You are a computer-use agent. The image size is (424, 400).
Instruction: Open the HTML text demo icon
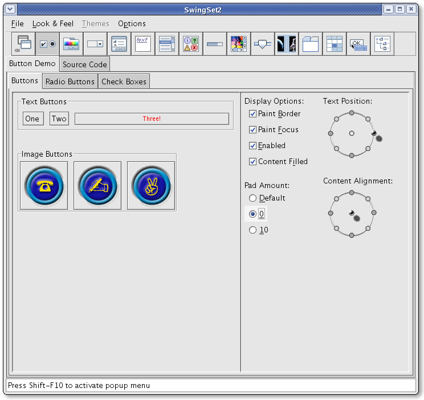[x=143, y=44]
